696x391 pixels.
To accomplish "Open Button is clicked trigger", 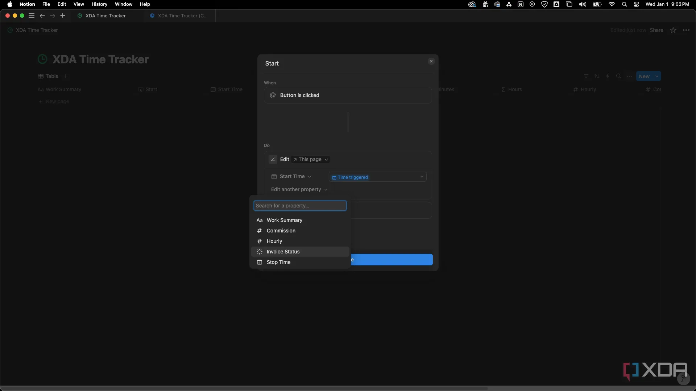I will [348, 95].
